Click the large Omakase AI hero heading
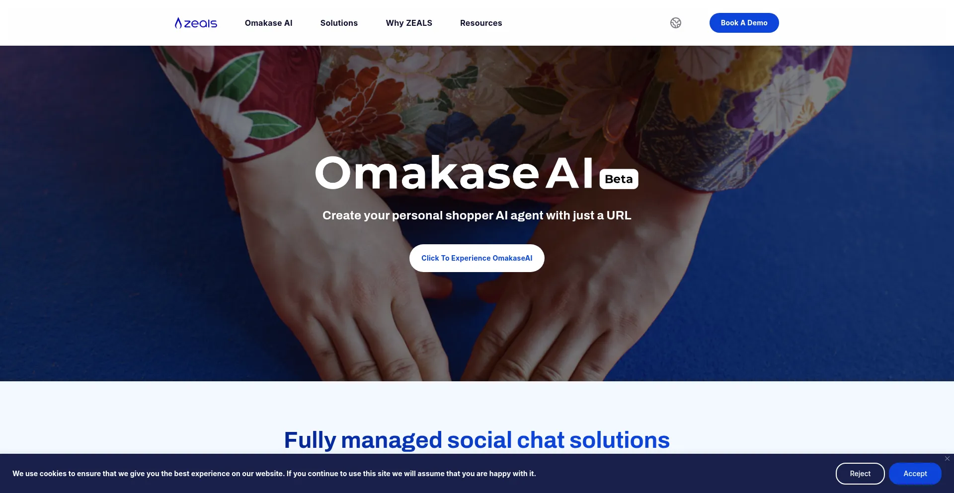Image resolution: width=954 pixels, height=493 pixels. 454,173
